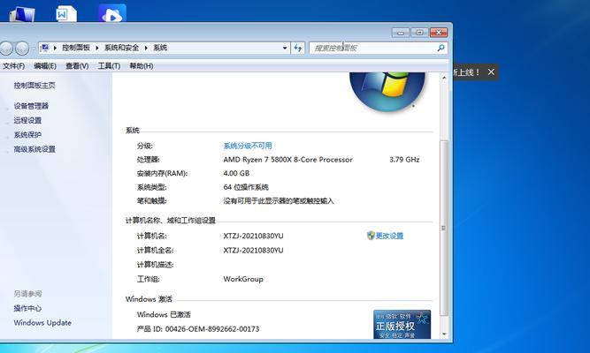Click product ID 00426-OEM-8992662-00173
Screen dimensions: 590x353
pyautogui.click(x=212, y=329)
